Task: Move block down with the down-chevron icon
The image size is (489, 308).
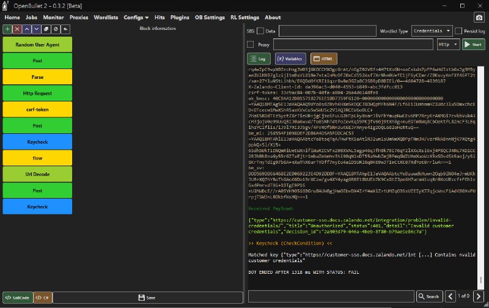Action: [x=37, y=29]
